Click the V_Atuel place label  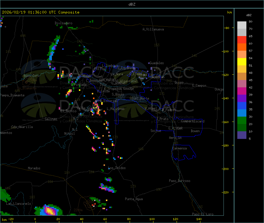pos(151,108)
